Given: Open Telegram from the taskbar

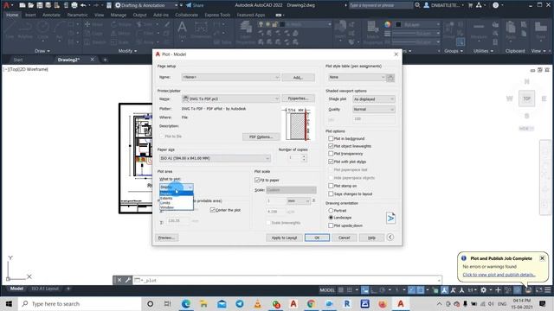Looking at the screenshot, I should pos(240,303).
